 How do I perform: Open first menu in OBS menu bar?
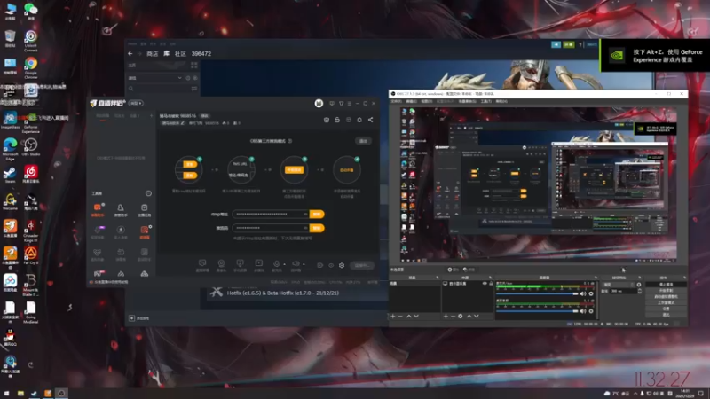[x=396, y=101]
